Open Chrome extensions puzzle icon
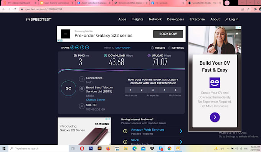 coord(255,9)
